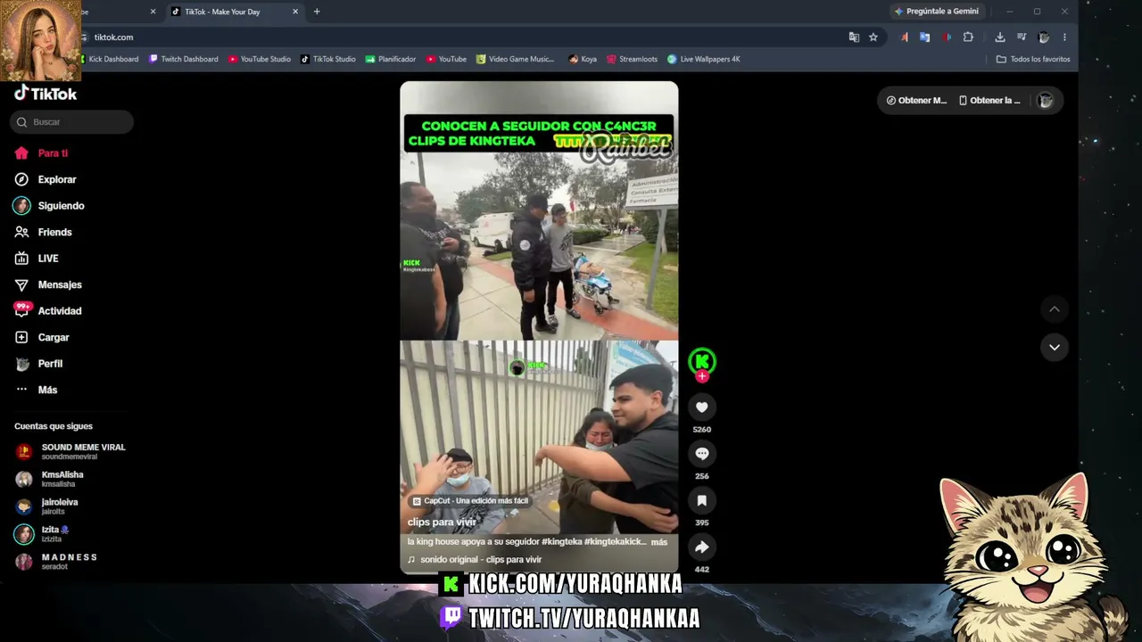Open the creator's Kick avatar profile
1142x642 pixels.
coord(702,361)
